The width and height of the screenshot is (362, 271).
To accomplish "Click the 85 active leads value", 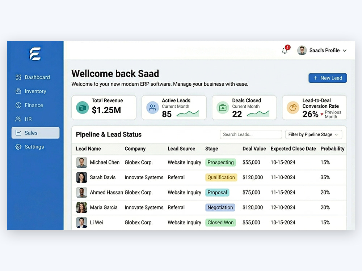I will tap(167, 114).
